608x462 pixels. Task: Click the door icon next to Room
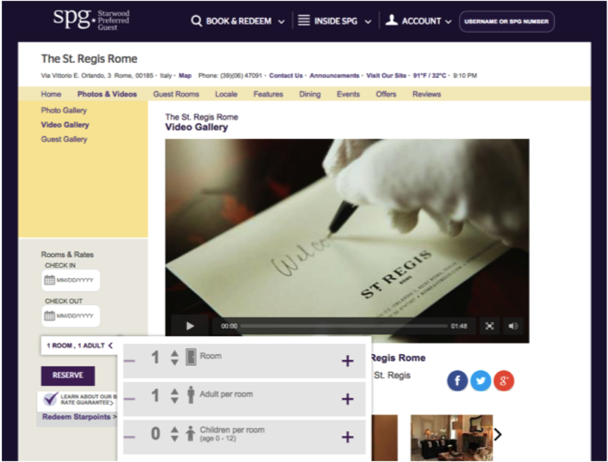tap(191, 357)
